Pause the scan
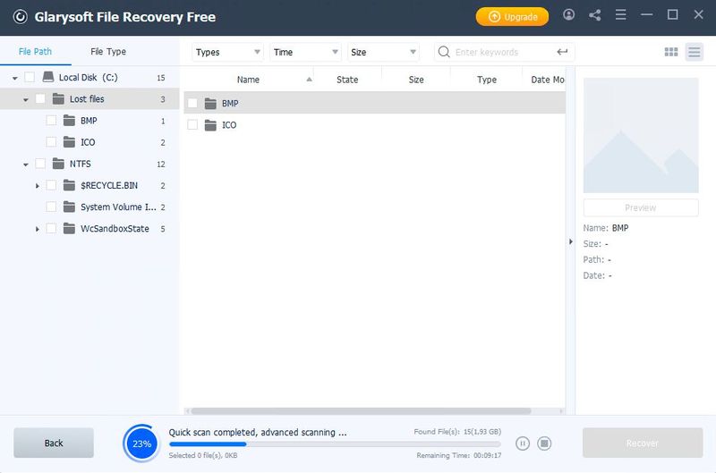716x473 pixels. coord(523,443)
